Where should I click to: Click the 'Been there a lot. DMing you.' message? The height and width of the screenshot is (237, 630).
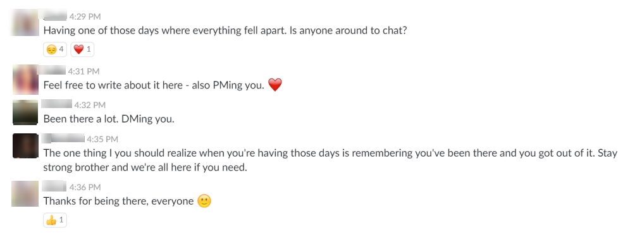pos(109,119)
